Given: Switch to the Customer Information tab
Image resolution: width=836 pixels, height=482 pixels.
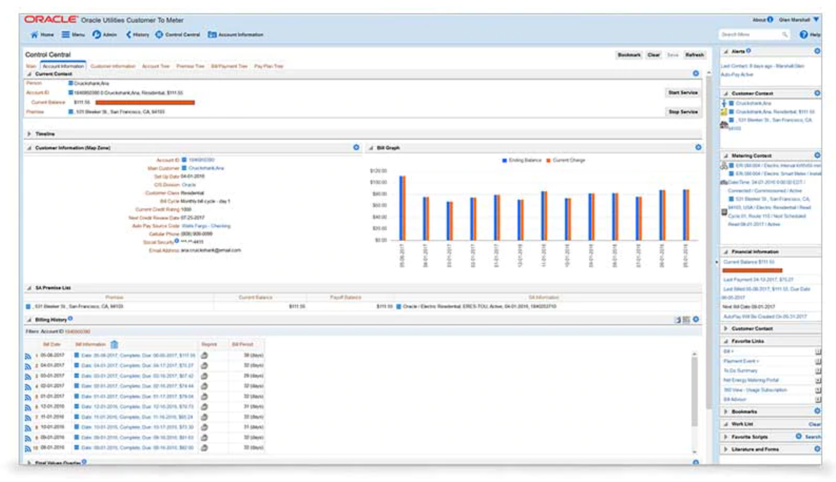Looking at the screenshot, I should (112, 66).
